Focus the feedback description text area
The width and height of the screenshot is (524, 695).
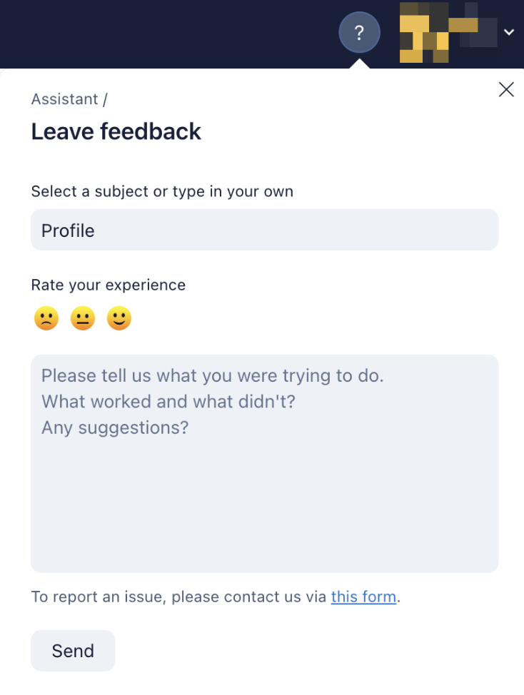pos(265,463)
